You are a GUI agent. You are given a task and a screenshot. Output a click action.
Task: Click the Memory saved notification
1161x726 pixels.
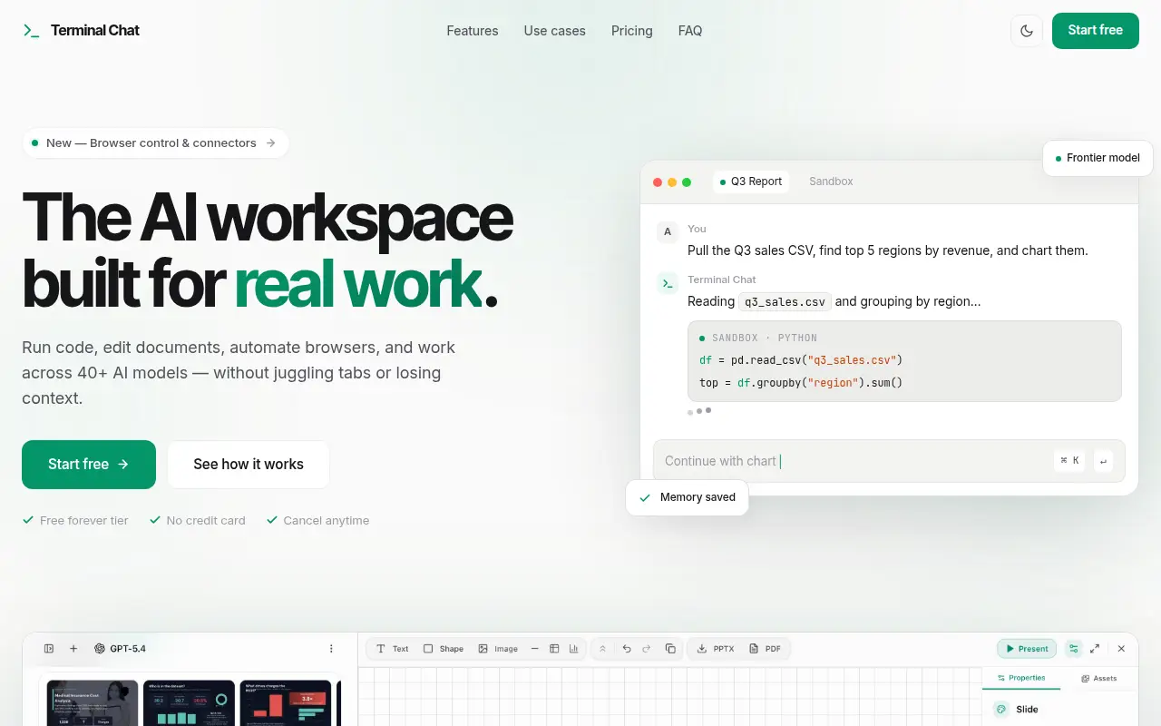point(688,497)
